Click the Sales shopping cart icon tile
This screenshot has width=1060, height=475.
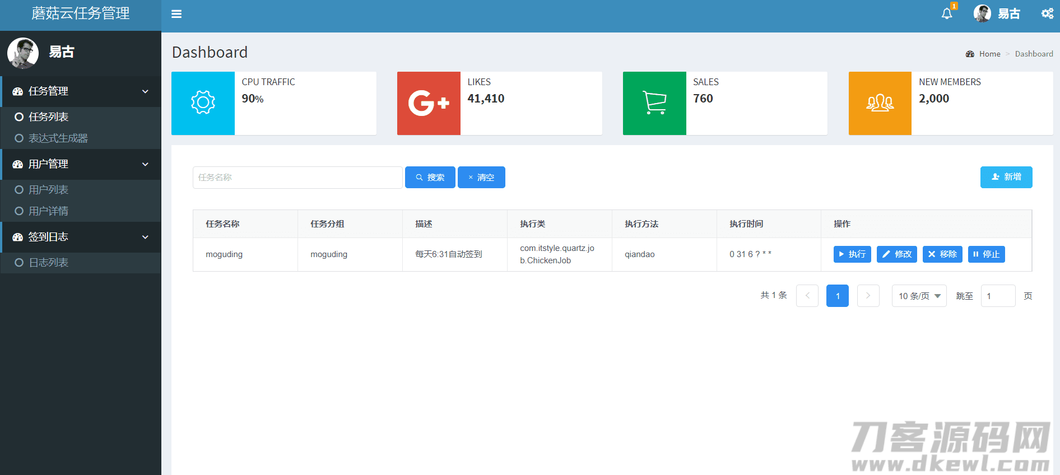[654, 103]
